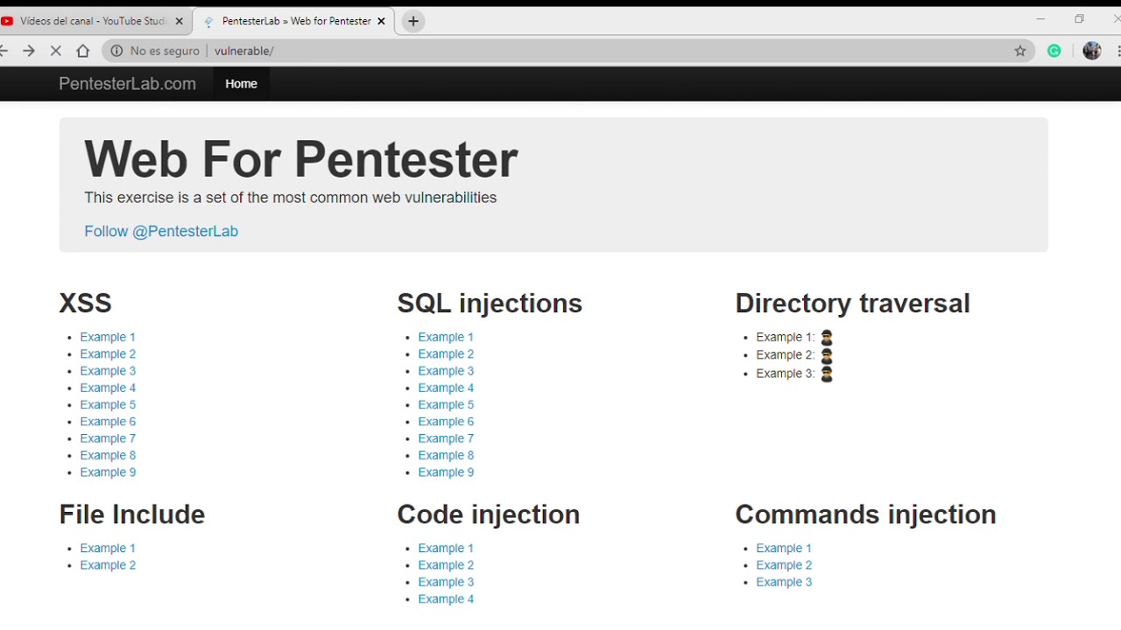Bookmark this page with star icon
This screenshot has height=630, width=1121.
click(x=1020, y=51)
